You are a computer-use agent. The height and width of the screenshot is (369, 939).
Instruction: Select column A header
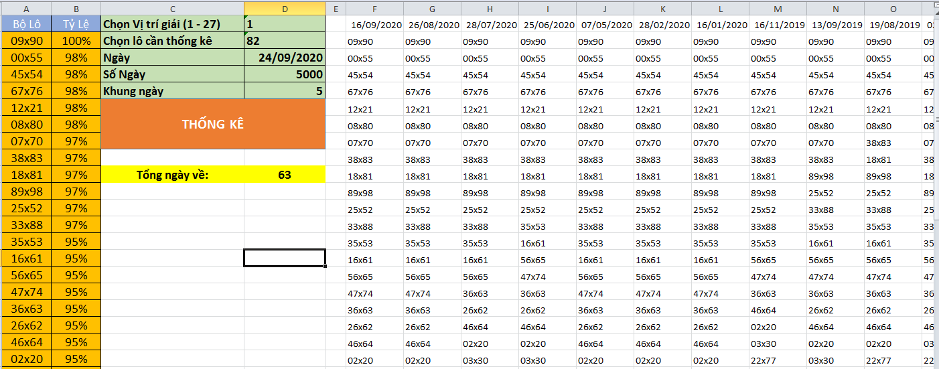click(x=25, y=8)
